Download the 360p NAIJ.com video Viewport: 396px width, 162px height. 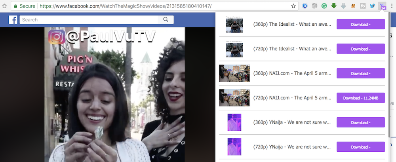tap(361, 74)
